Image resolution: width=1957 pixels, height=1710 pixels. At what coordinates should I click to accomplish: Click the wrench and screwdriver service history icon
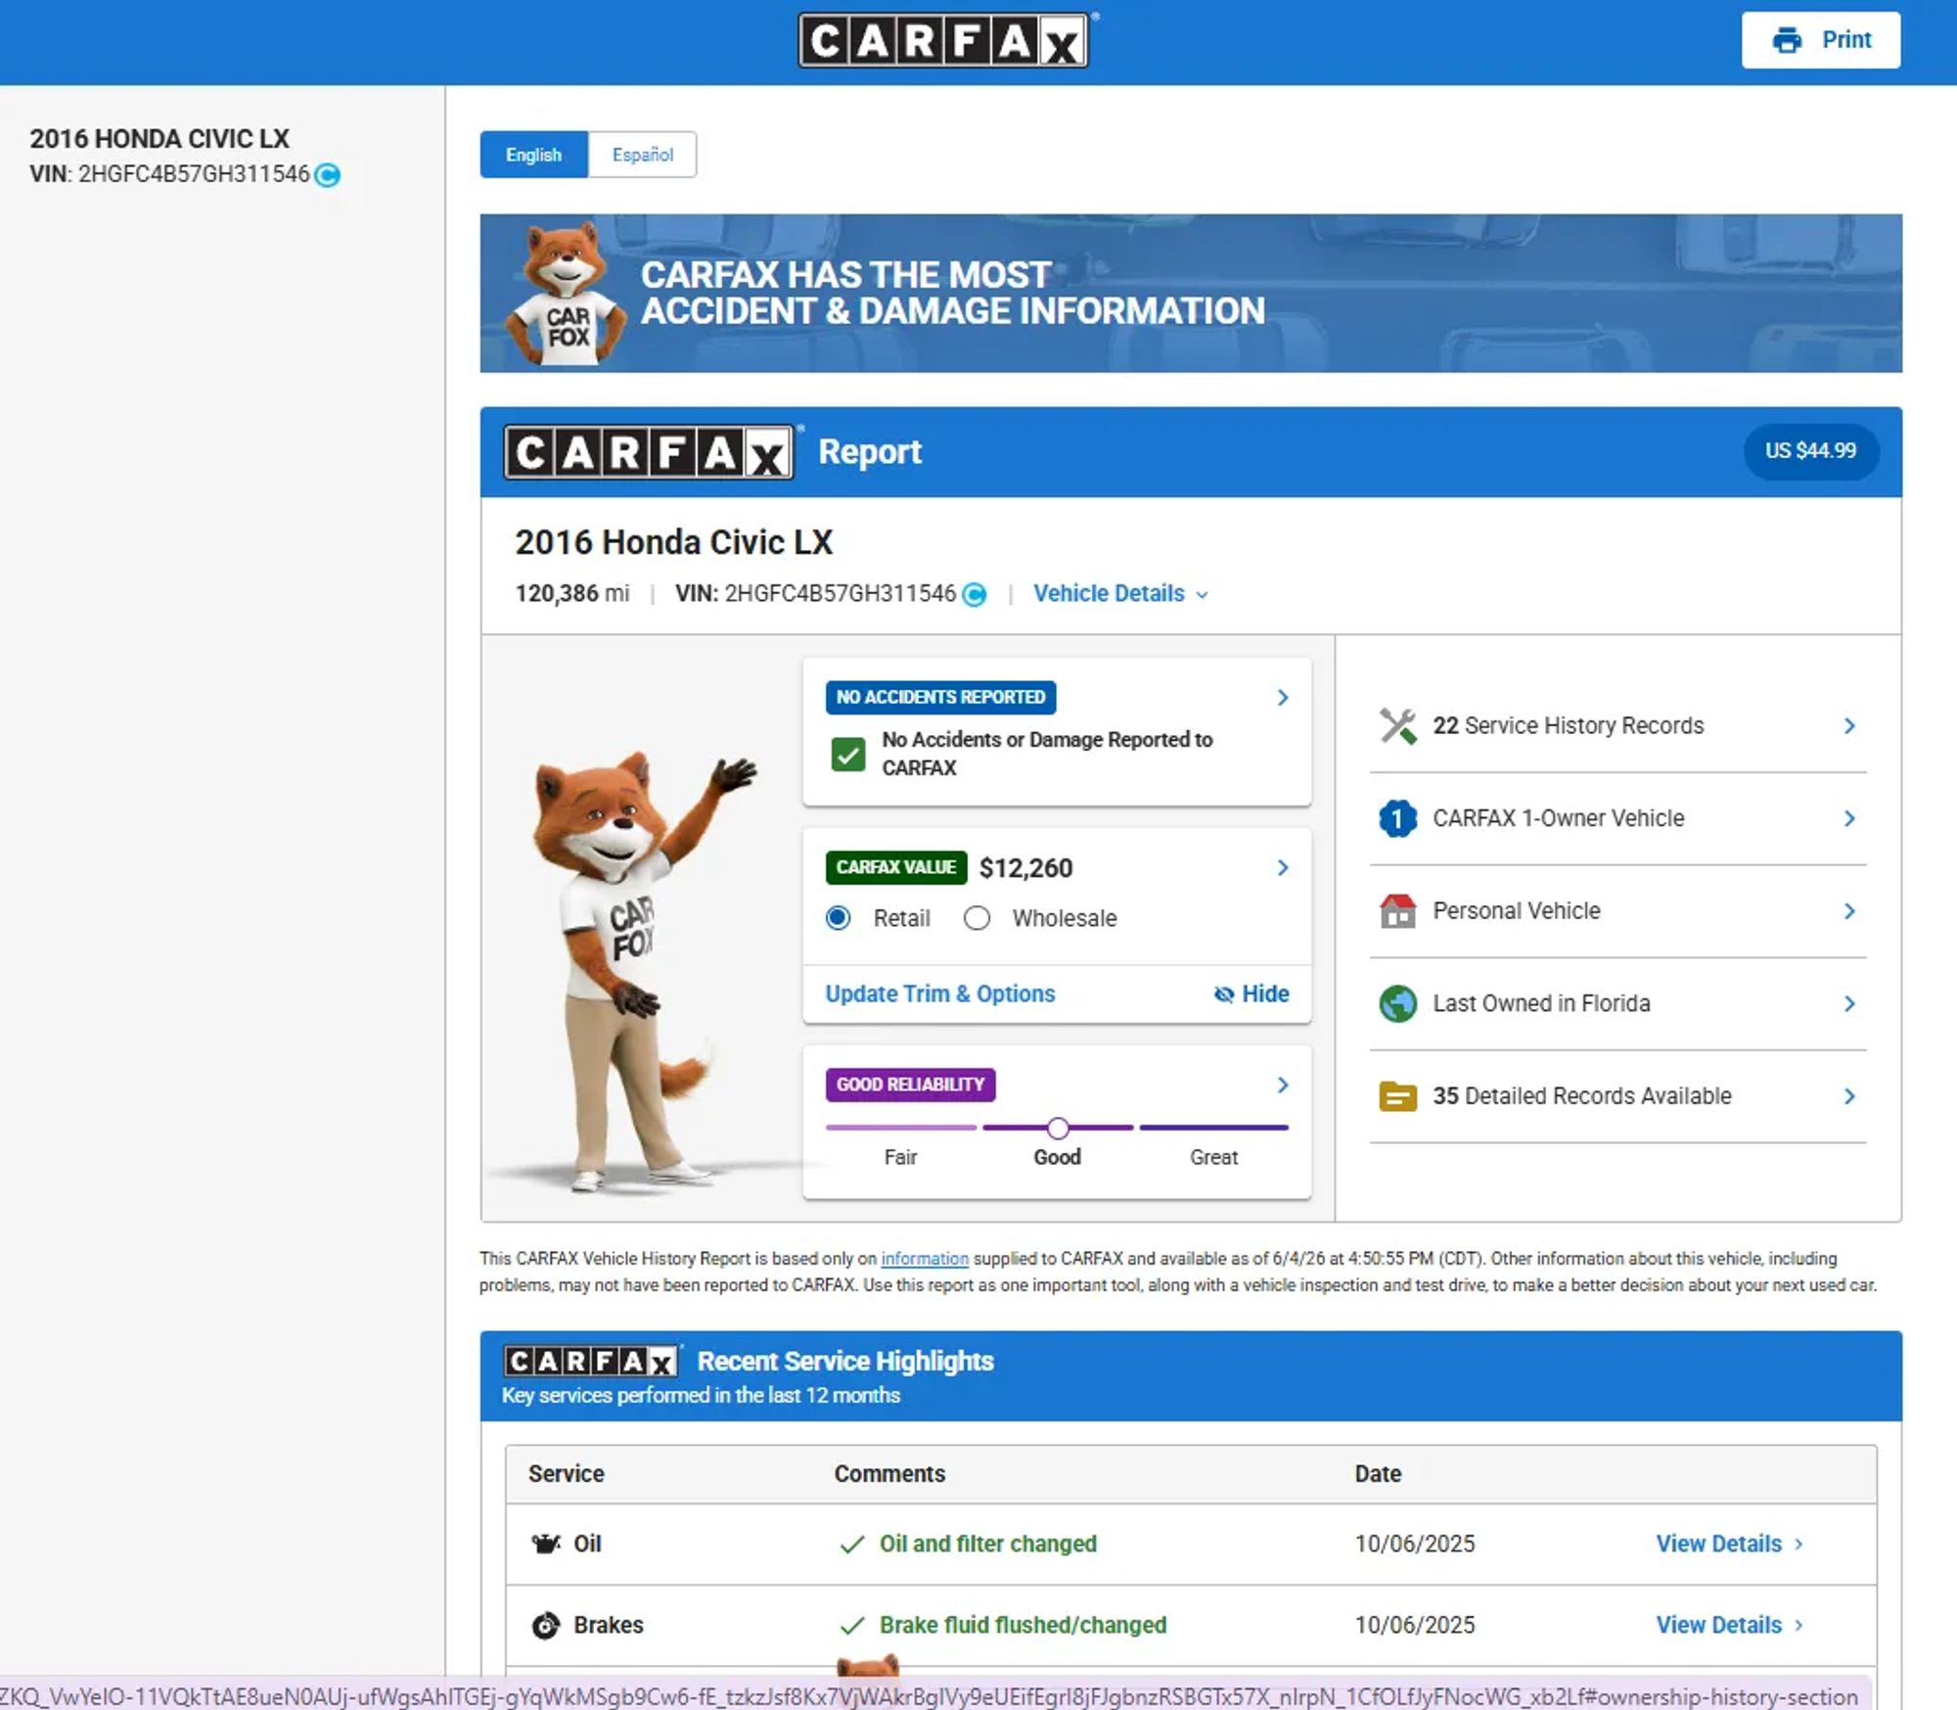pos(1398,726)
